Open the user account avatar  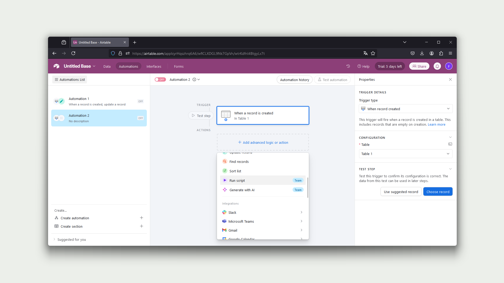pyautogui.click(x=449, y=66)
